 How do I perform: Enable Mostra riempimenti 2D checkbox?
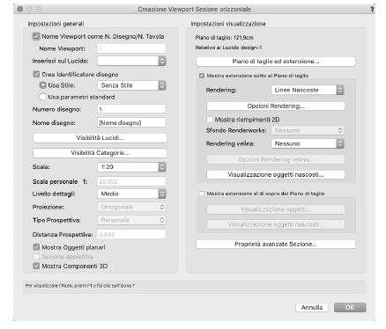point(210,120)
